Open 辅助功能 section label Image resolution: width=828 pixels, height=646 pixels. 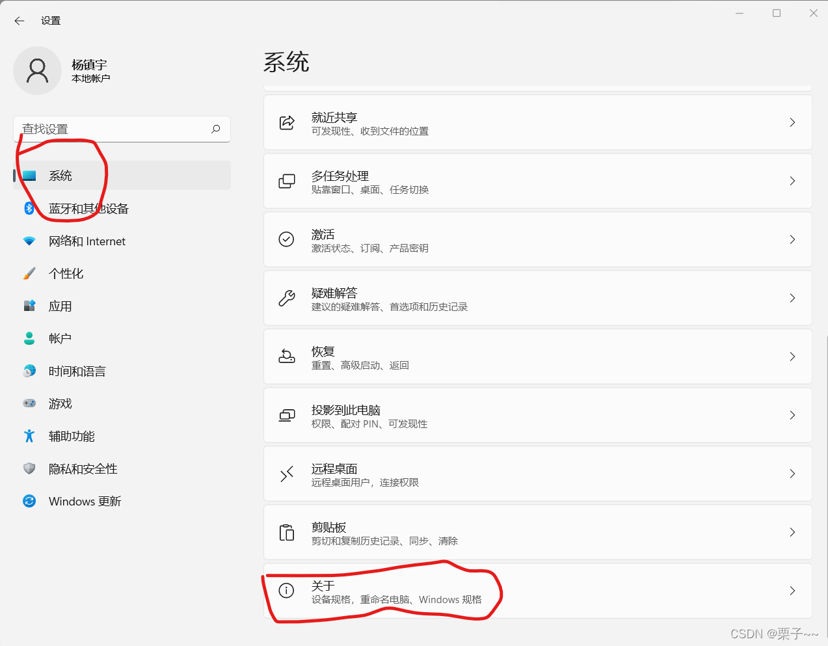(x=72, y=436)
